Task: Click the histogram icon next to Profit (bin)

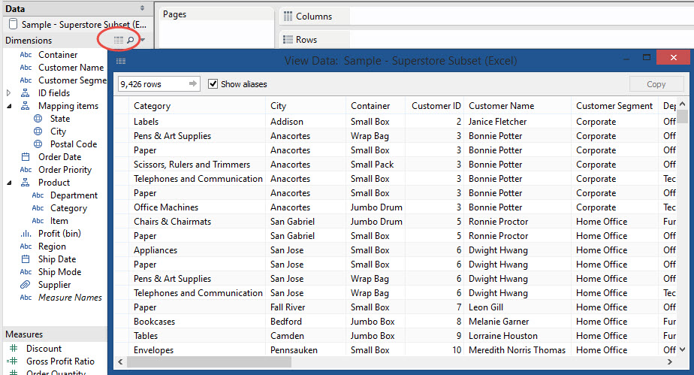Action: coord(26,233)
